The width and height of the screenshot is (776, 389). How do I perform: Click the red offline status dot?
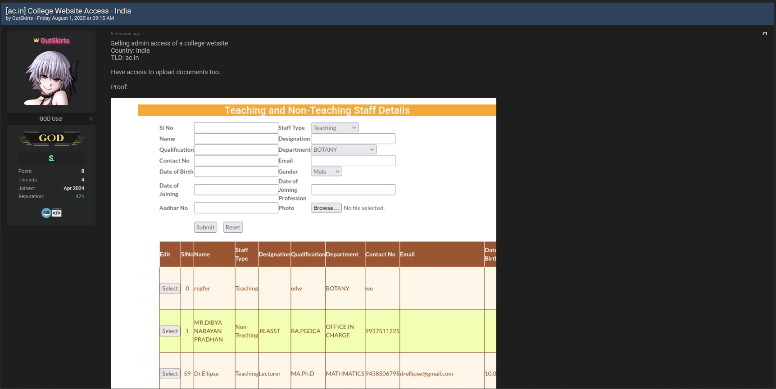(x=91, y=119)
